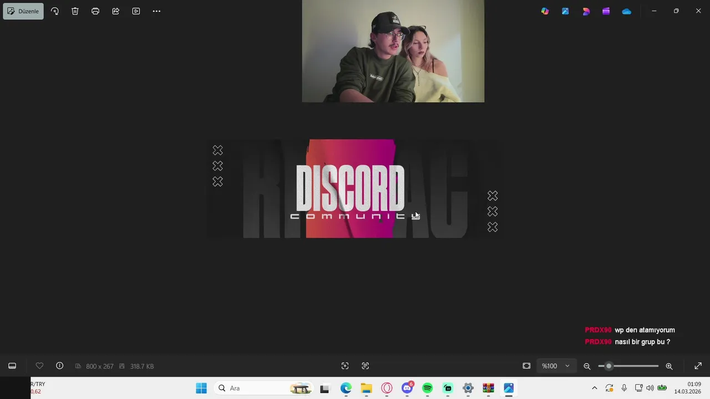Open the %100 zoom level dropdown
Image resolution: width=710 pixels, height=399 pixels.
tap(556, 366)
